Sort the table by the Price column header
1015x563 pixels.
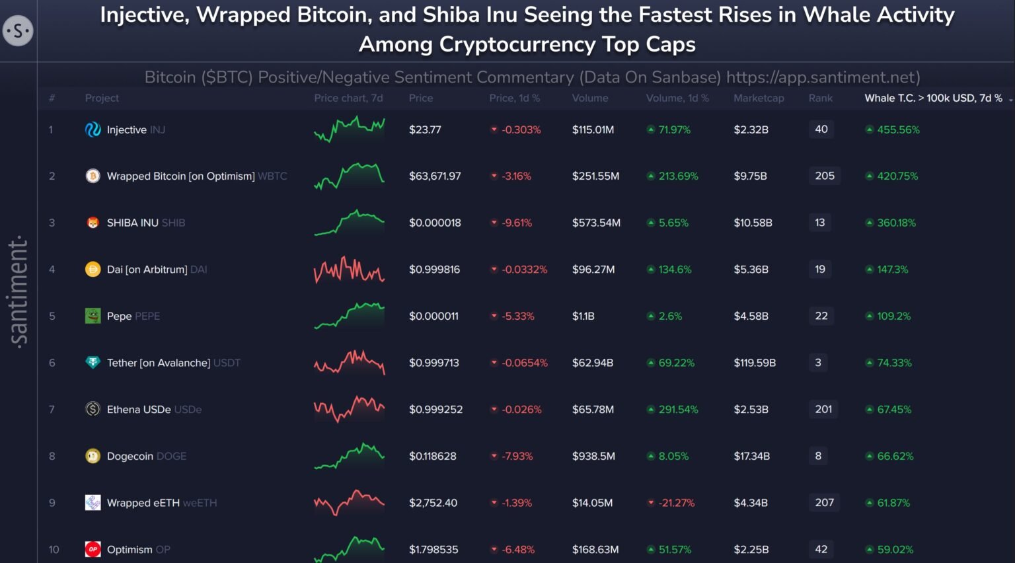[421, 98]
